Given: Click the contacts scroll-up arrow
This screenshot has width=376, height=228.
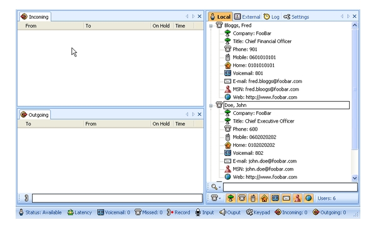Looking at the screenshot, I should tap(355, 25).
